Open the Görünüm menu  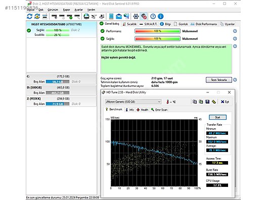[53, 10]
